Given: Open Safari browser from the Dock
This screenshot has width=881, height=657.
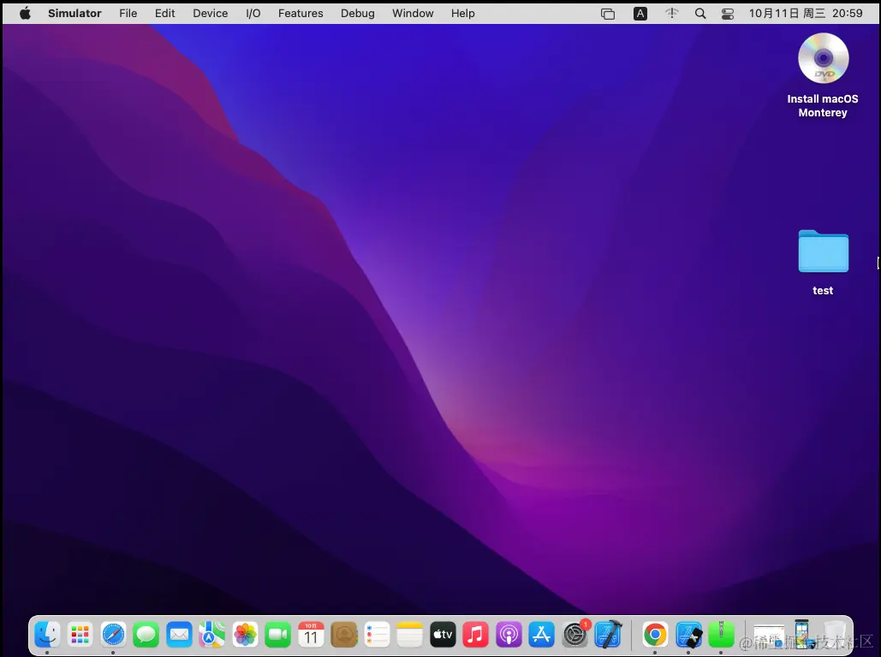Looking at the screenshot, I should tap(113, 635).
